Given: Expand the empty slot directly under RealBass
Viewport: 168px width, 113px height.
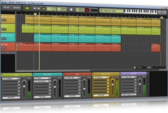Looking at the screenshot, I should point(19,82).
